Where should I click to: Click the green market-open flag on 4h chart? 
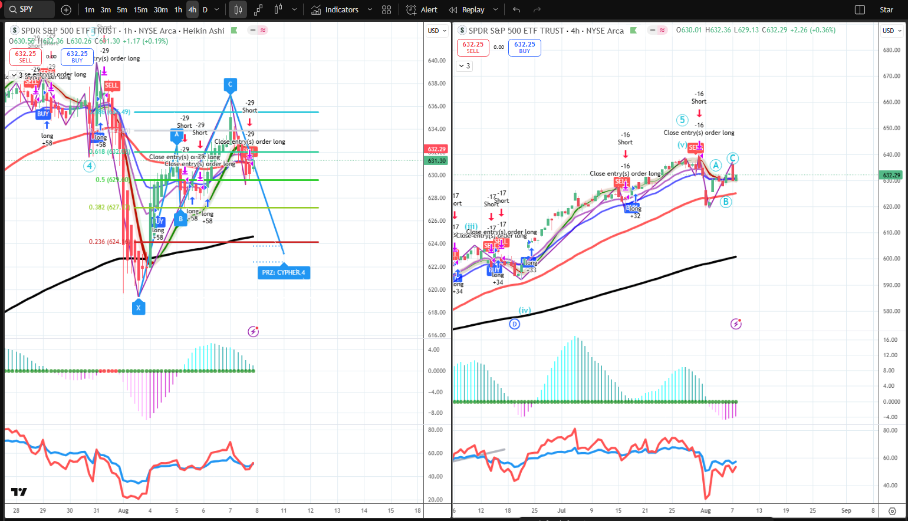633,31
